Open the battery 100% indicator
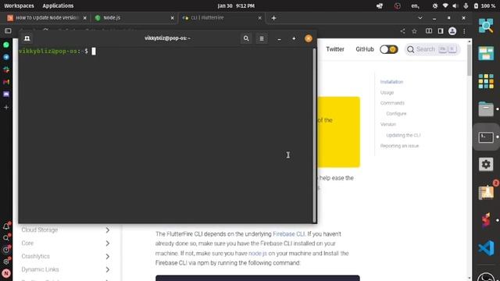 coord(484,5)
